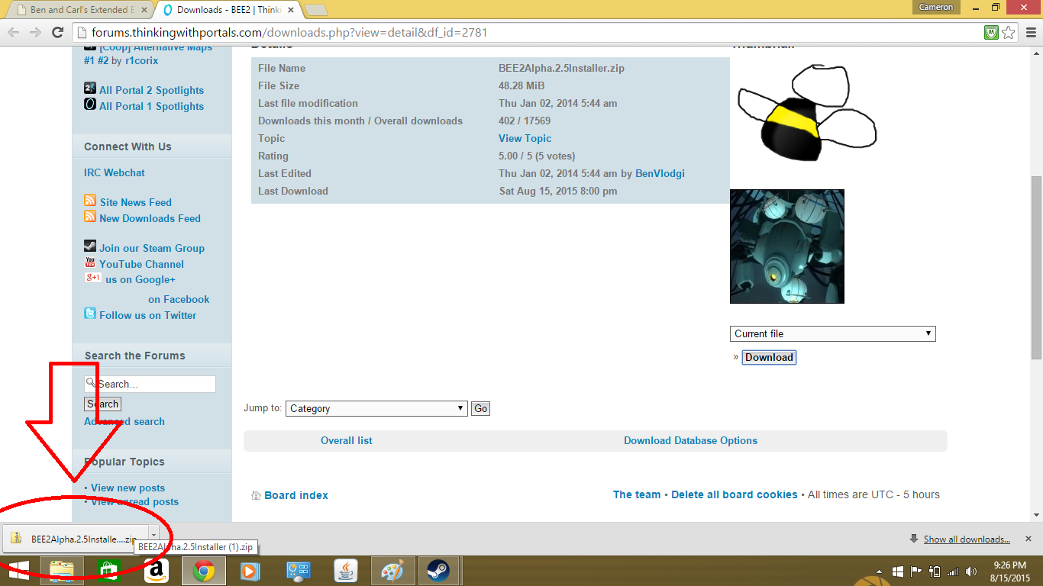
Task: Click the battery power tray icon
Action: [x=934, y=572]
